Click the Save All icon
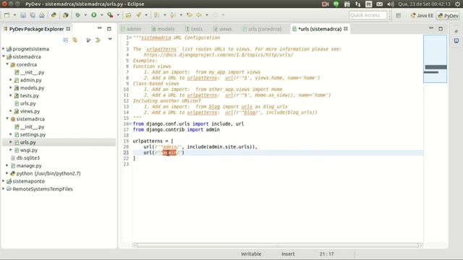463x260 pixels. [33, 15]
